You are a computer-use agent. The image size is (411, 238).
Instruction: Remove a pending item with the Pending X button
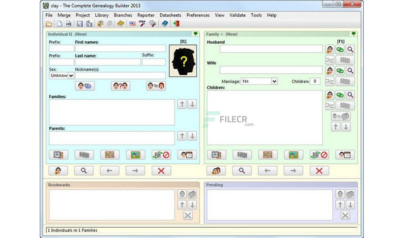coord(346,216)
